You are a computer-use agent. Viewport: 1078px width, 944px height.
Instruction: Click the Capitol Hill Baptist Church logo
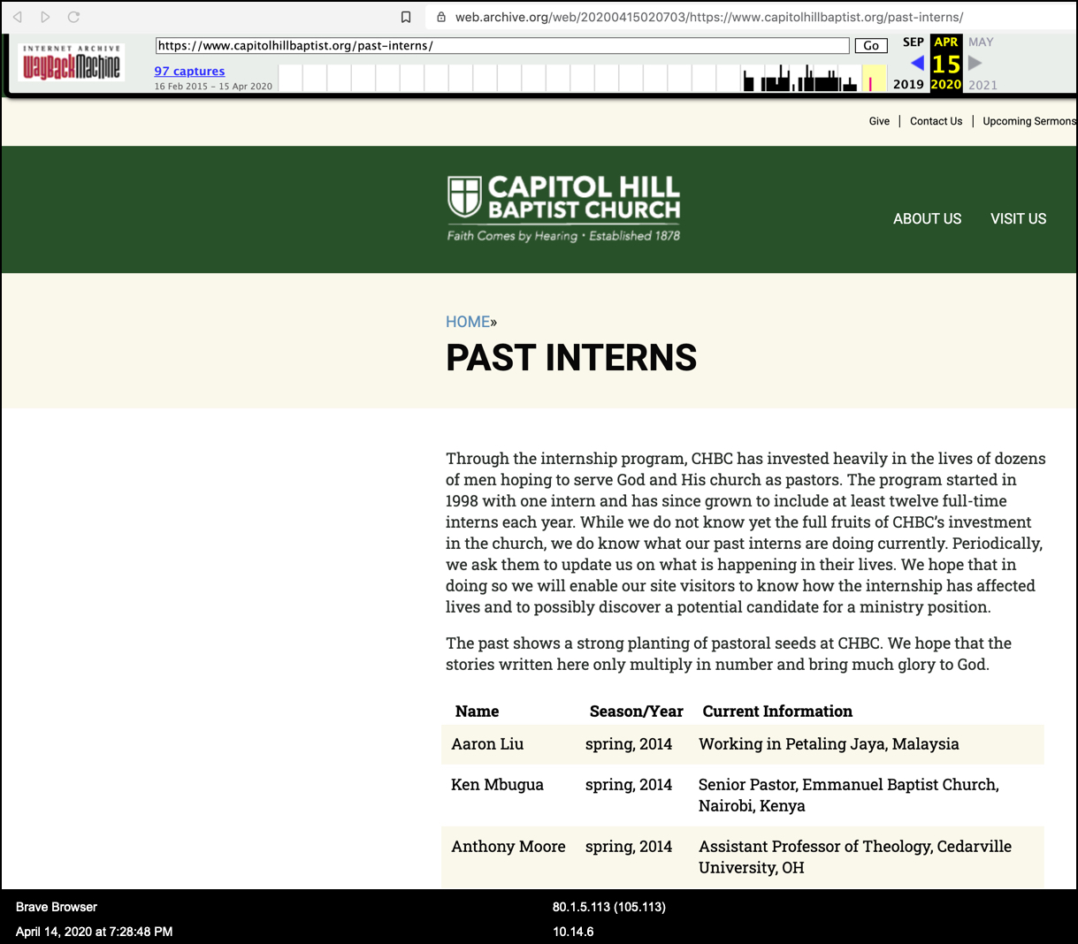pyautogui.click(x=564, y=209)
